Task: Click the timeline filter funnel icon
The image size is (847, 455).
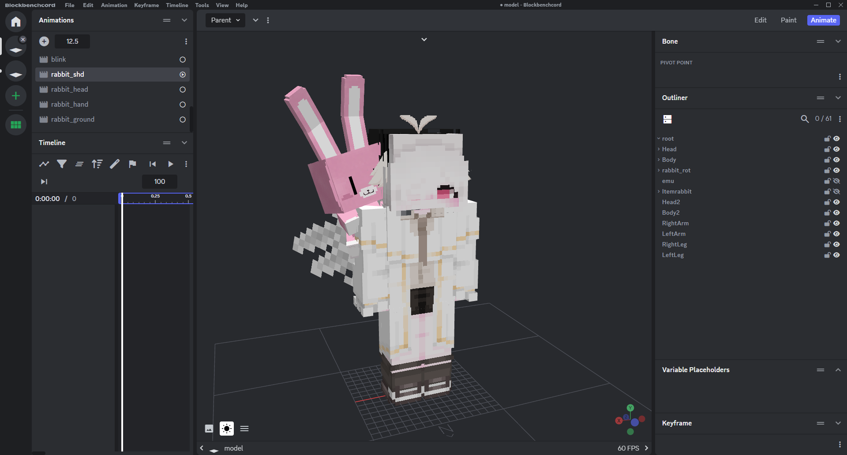Action: click(x=62, y=164)
